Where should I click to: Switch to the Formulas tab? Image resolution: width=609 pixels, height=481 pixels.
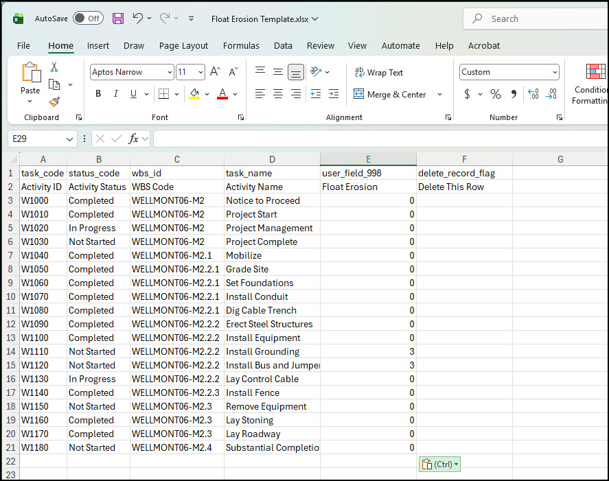click(241, 46)
